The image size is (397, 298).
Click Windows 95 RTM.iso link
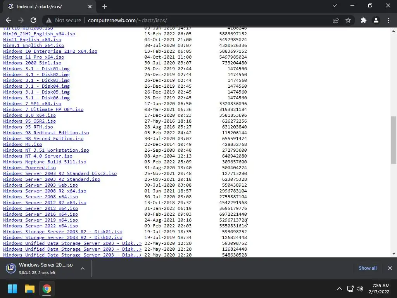click(28, 127)
